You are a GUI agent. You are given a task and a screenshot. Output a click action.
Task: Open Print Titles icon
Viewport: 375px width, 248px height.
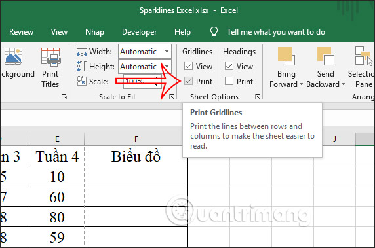point(50,57)
